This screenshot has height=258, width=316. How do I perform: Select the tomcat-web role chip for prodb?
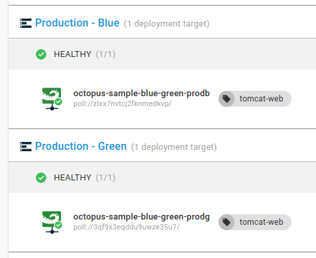point(255,99)
